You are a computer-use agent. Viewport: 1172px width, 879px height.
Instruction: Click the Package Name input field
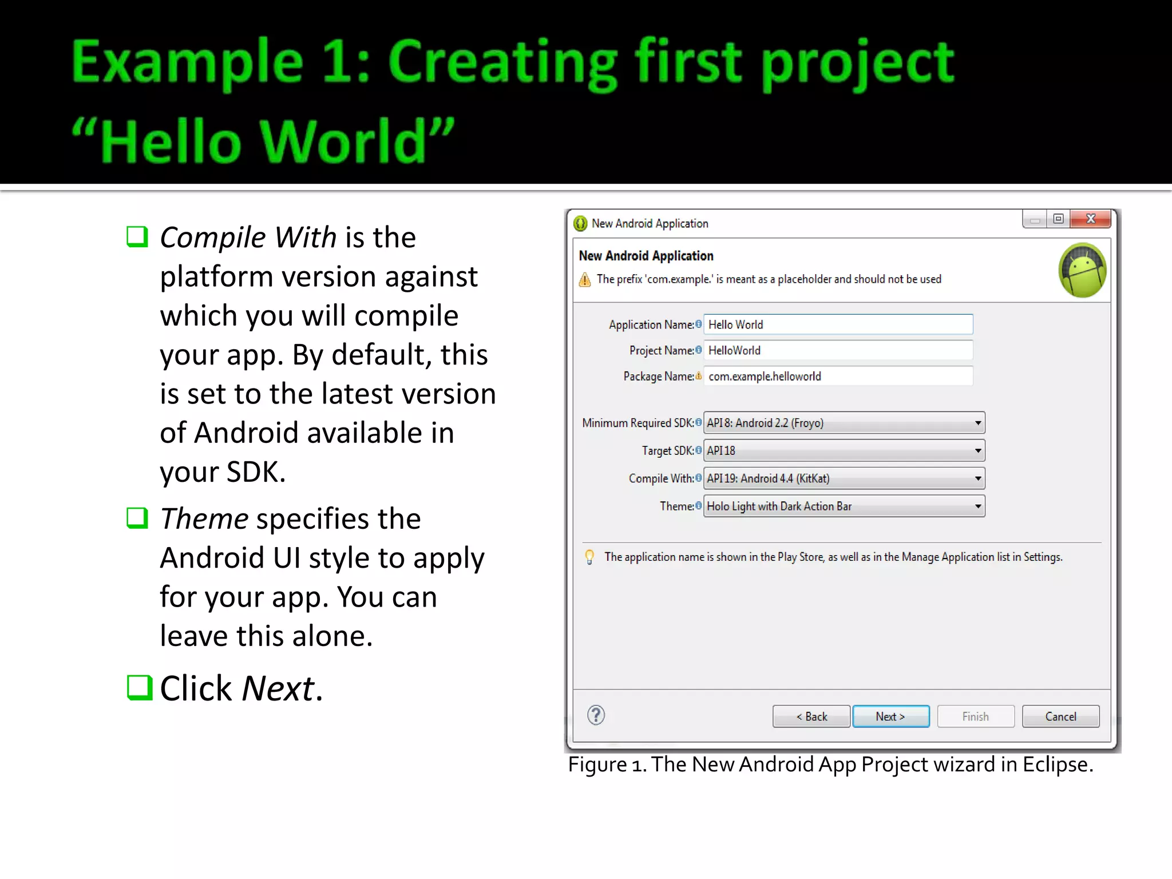click(838, 376)
